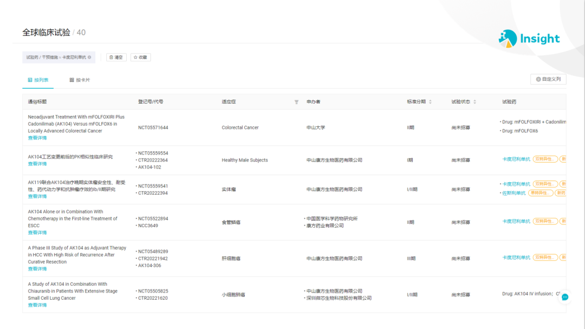The width and height of the screenshot is (585, 329).
Task: Open 查看详情 for the AK119联合AK104 trial
Action: pos(37,196)
